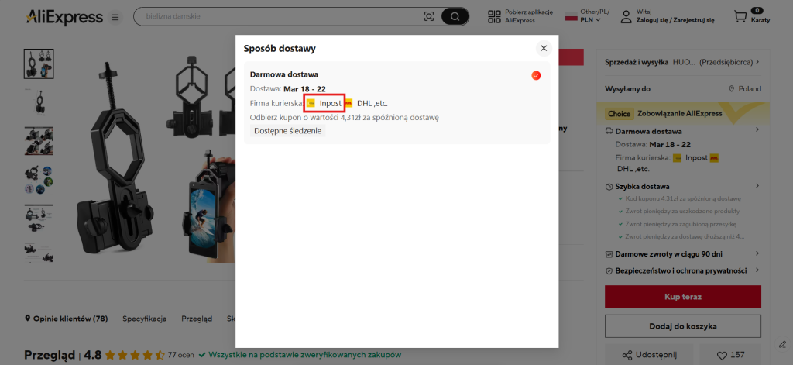
Task: Click the Zobowiązanie AliExpress label
Action: click(x=680, y=113)
